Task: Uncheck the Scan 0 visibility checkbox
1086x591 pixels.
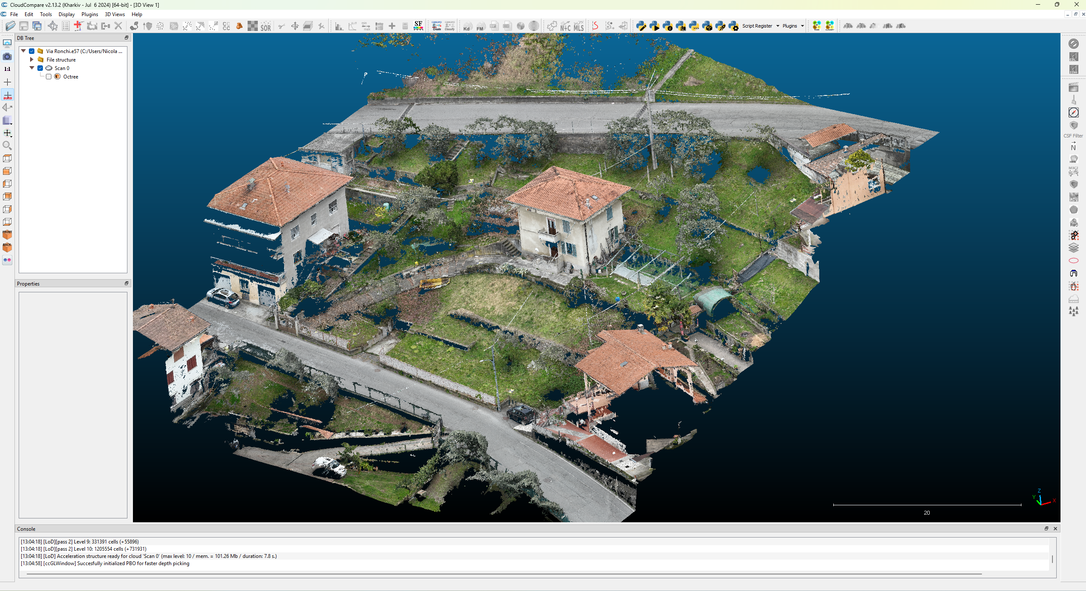Action: click(x=41, y=68)
